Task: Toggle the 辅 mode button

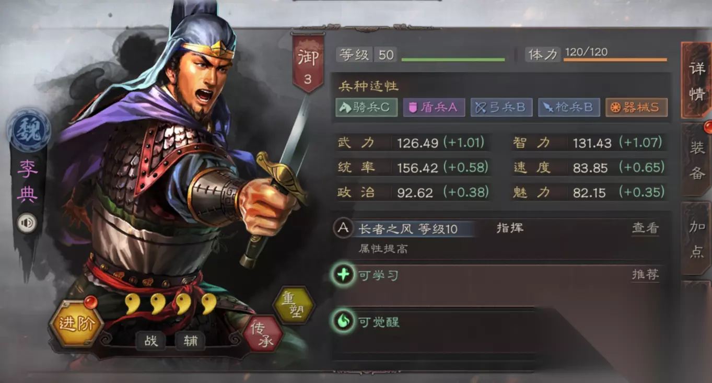Action: point(191,341)
